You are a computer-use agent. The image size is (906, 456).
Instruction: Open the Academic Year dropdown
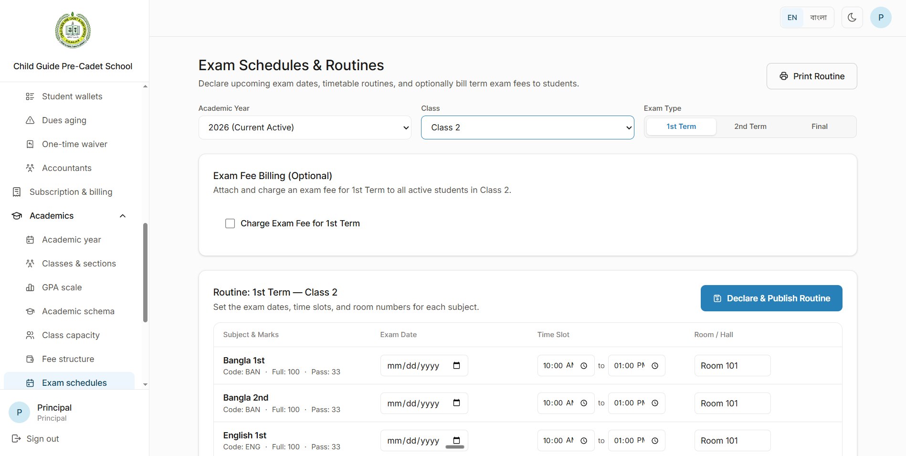pos(305,127)
